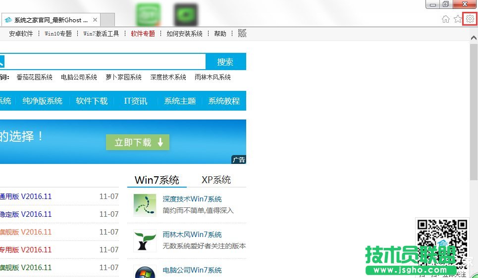478x278 pixels.
Task: Open the 软件下载 menu item
Action: click(92, 101)
